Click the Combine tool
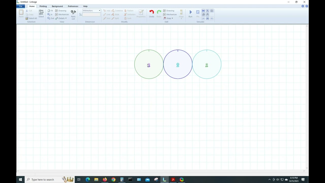 [x=117, y=11]
